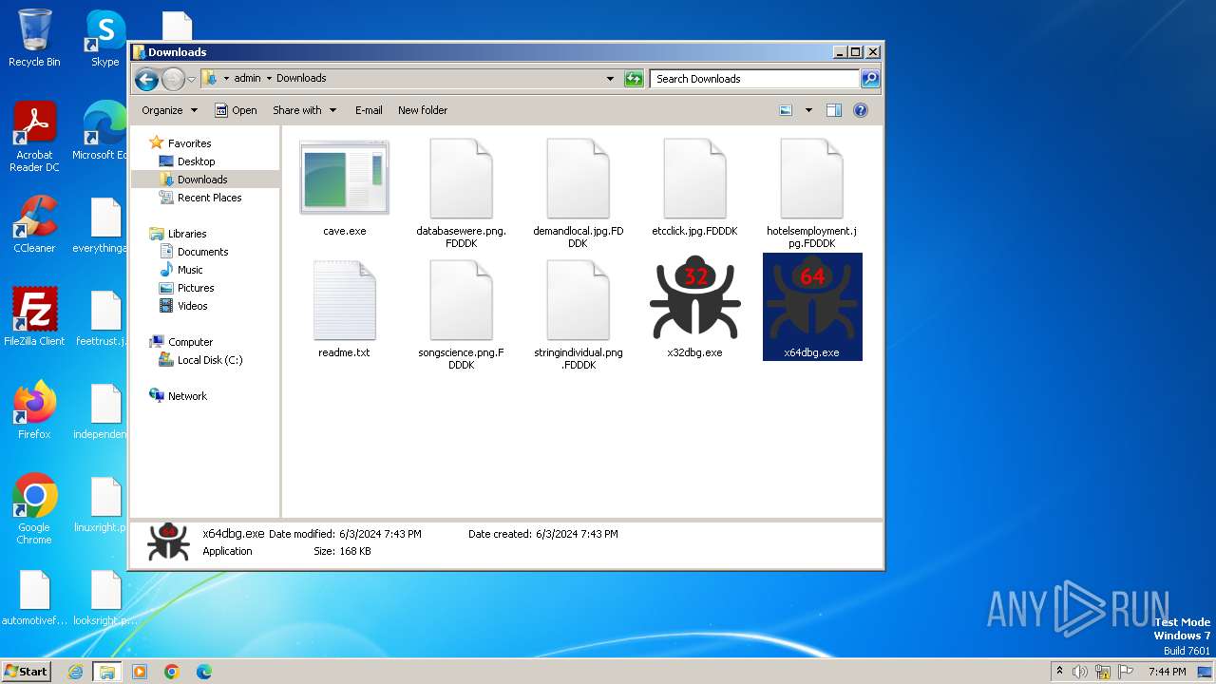
Task: Expand the admin breadcrumb arrow
Action: point(269,79)
